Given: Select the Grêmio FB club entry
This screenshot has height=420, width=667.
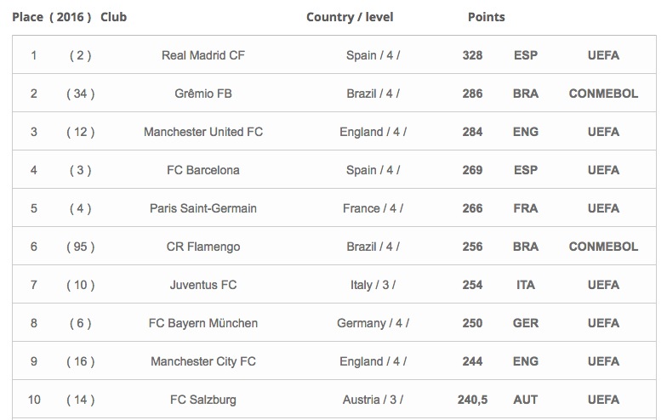Looking at the screenshot, I should (x=203, y=94).
